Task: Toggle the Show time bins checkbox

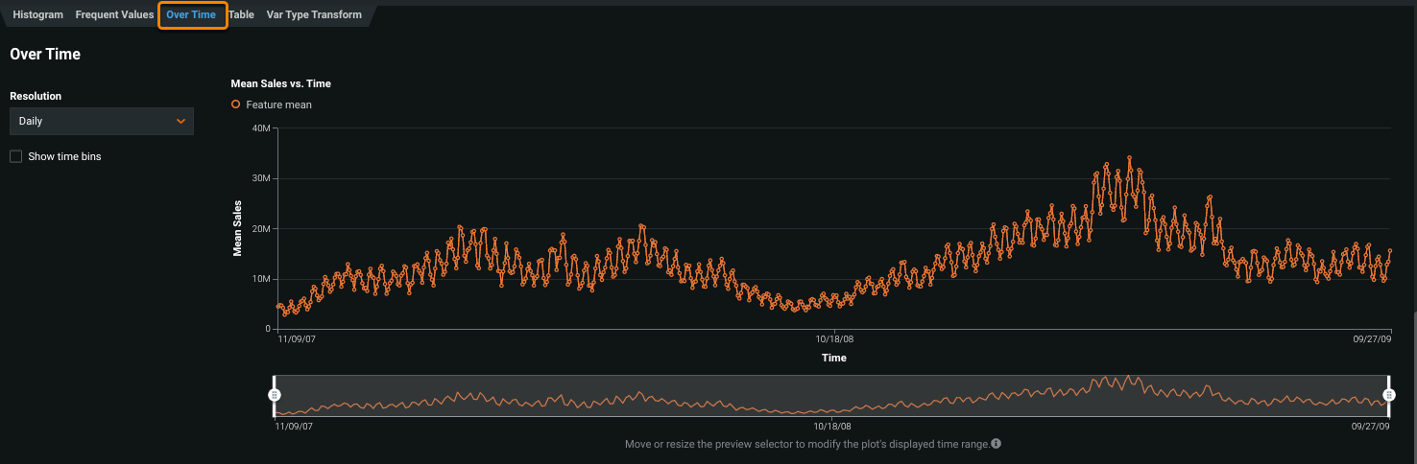Action: tap(15, 156)
